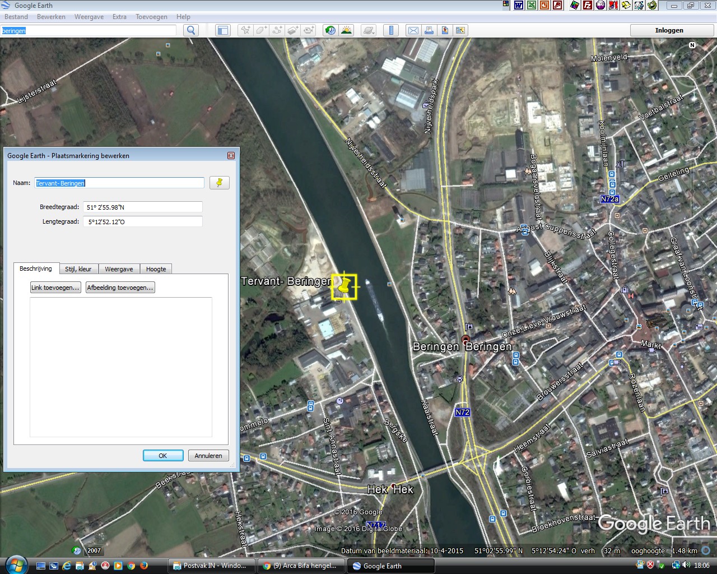Viewport: 717px width, 574px height.
Task: Switch to the Hoogte tab
Action: pos(156,269)
